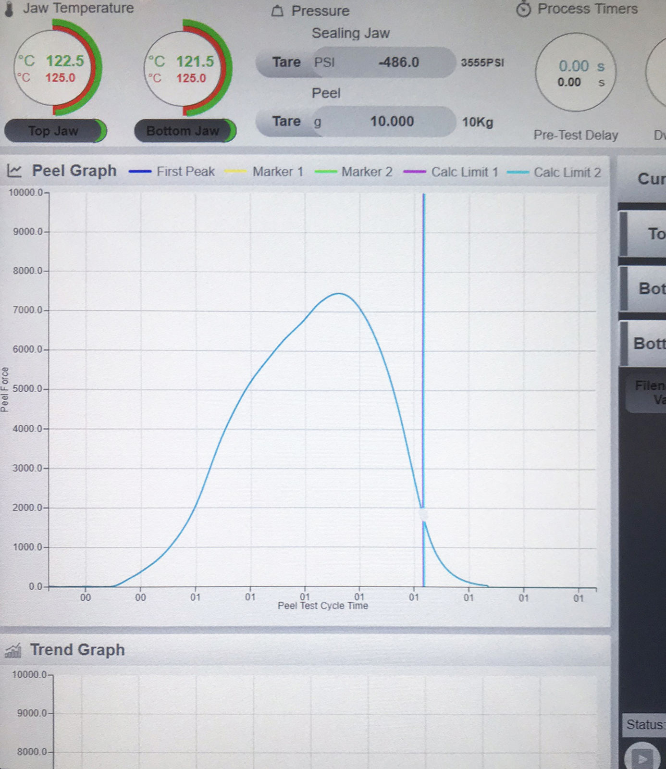Image resolution: width=666 pixels, height=769 pixels.
Task: Click the calc limit marker on peel graph
Action: [x=423, y=514]
